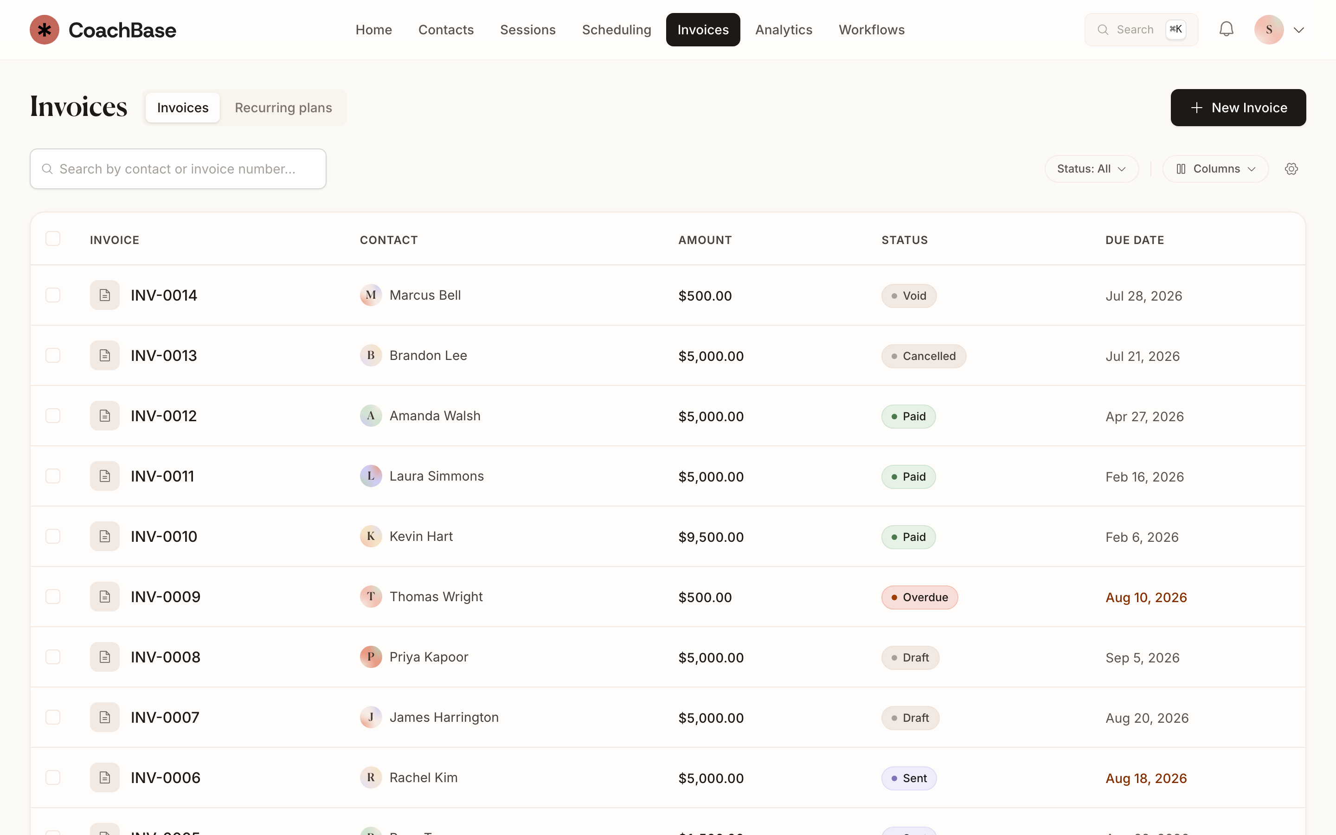
Task: Open the notifications bell
Action: (x=1226, y=29)
